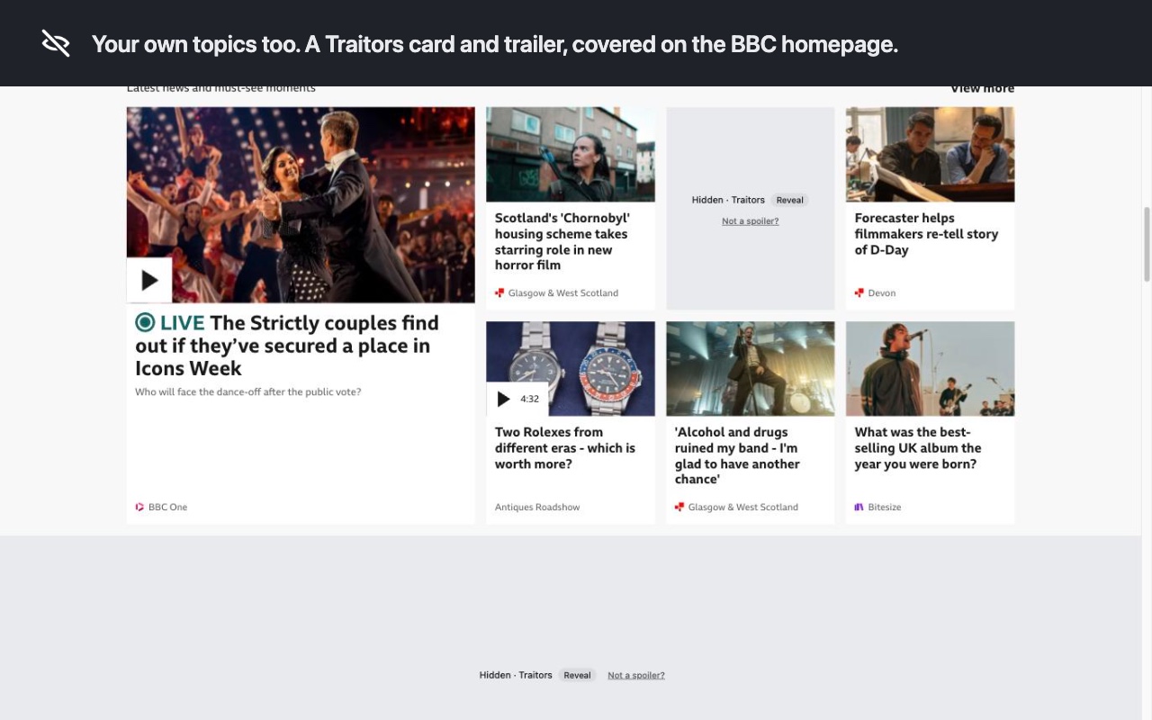Click Bitesize brand icon
The height and width of the screenshot is (720, 1152).
click(859, 507)
